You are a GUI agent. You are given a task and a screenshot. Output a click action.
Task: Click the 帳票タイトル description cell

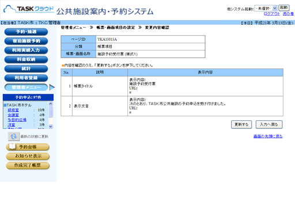pos(100,86)
